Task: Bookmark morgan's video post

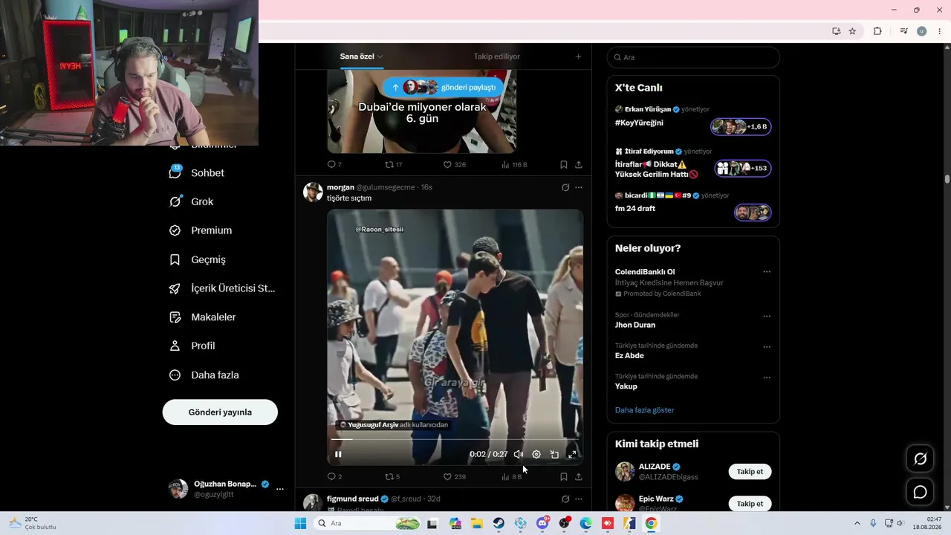Action: [x=564, y=476]
